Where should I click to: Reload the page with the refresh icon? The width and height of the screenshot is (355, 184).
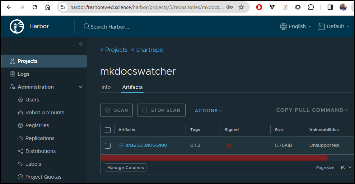[35, 7]
